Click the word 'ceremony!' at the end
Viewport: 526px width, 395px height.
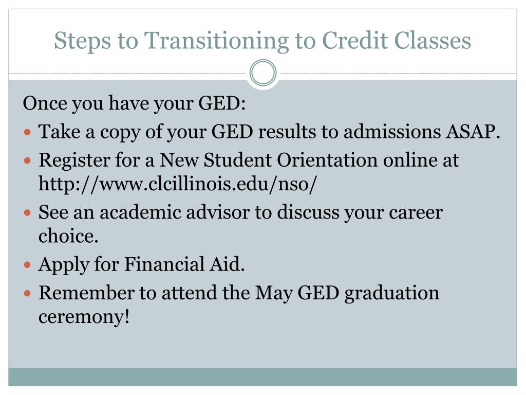pyautogui.click(x=84, y=317)
